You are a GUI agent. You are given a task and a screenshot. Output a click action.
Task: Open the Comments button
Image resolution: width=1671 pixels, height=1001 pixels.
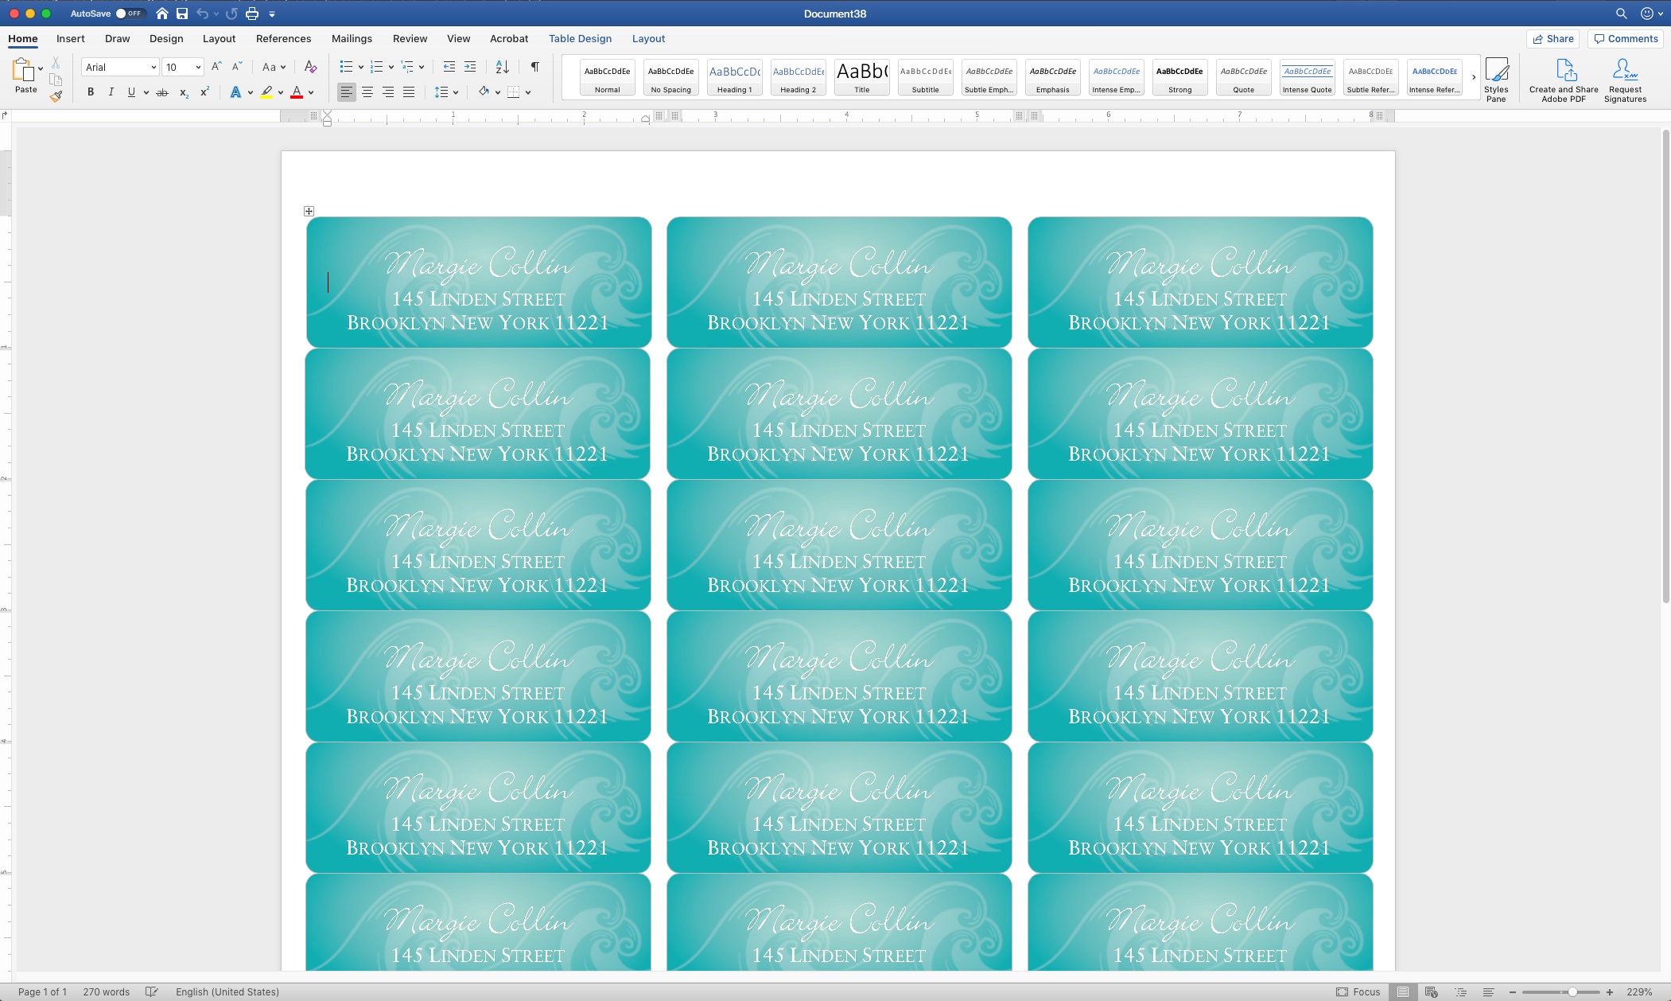point(1626,38)
